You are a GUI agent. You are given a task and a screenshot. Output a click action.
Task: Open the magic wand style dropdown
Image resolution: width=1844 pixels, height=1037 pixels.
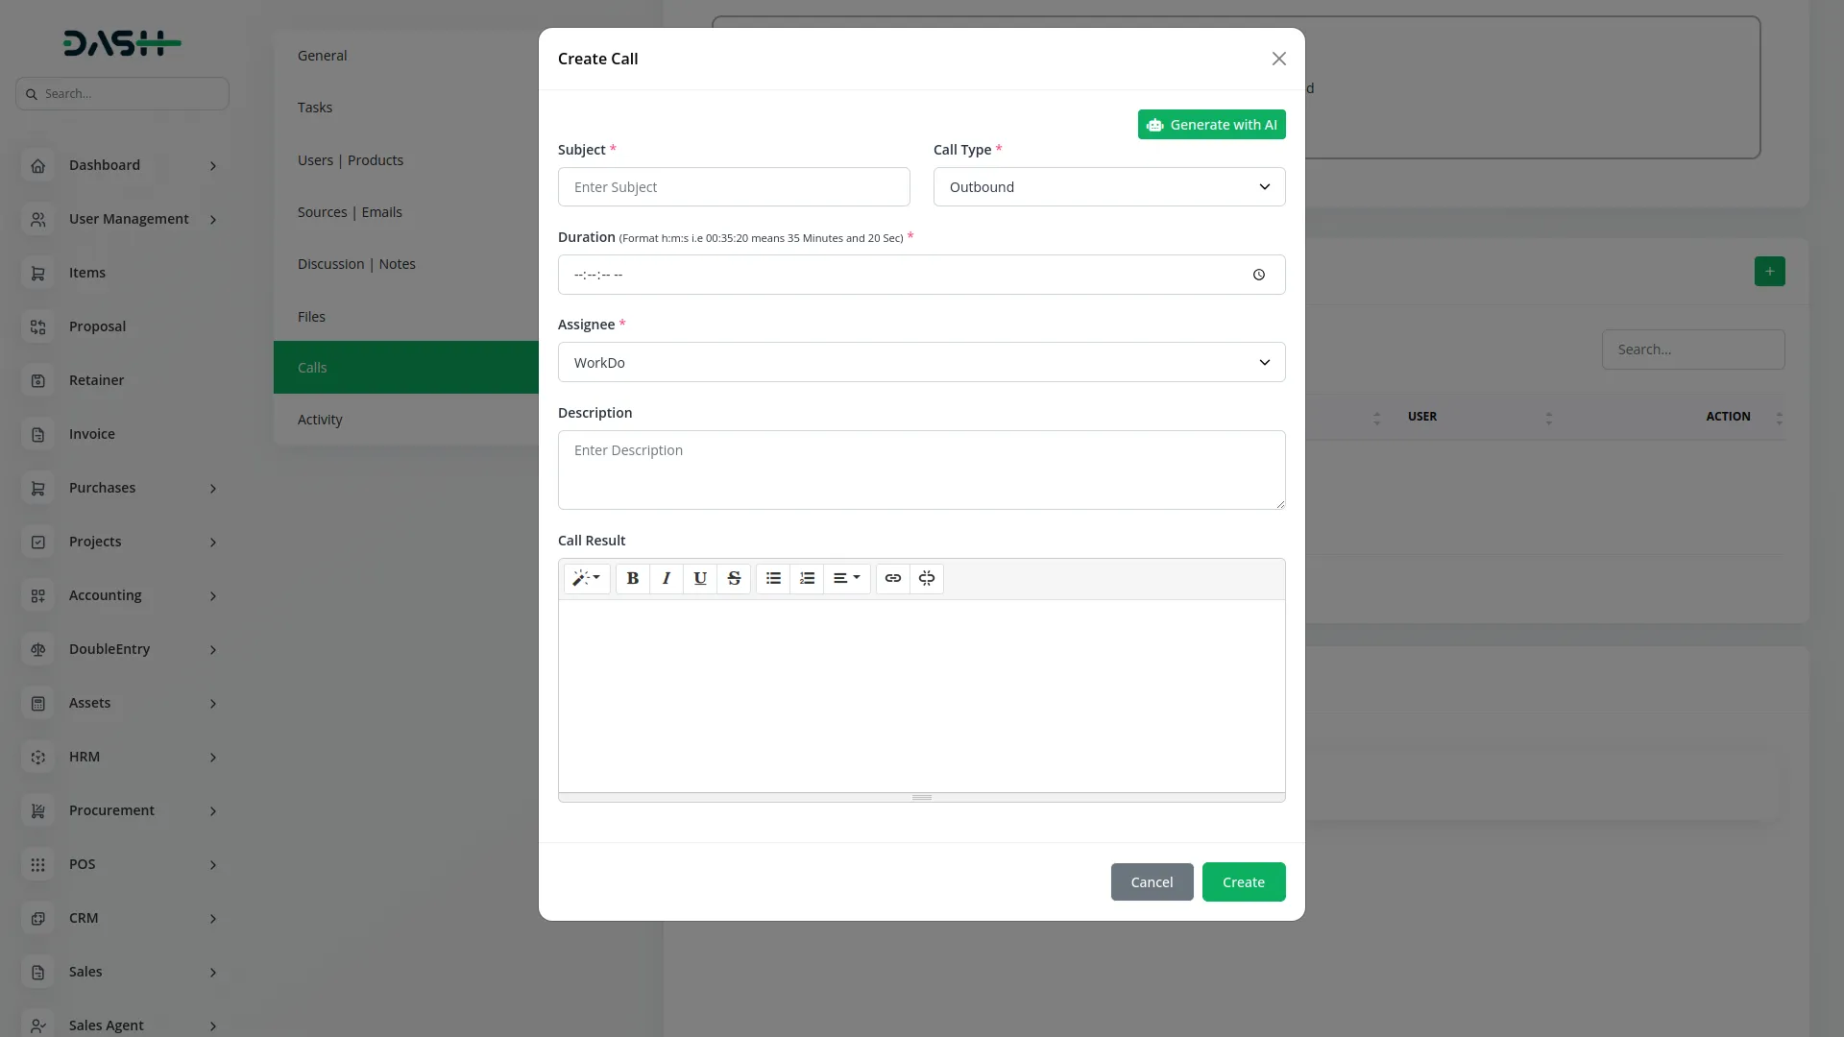click(x=586, y=578)
